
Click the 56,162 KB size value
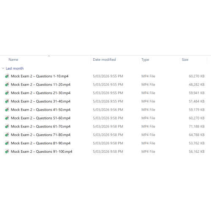pos(197,151)
